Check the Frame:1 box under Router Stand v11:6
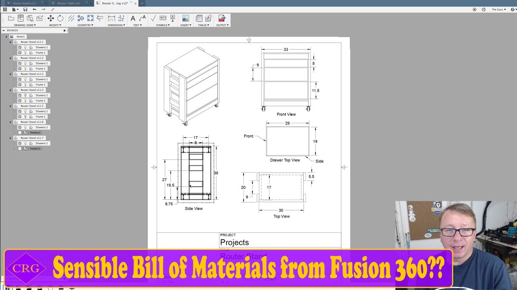 coord(20,133)
